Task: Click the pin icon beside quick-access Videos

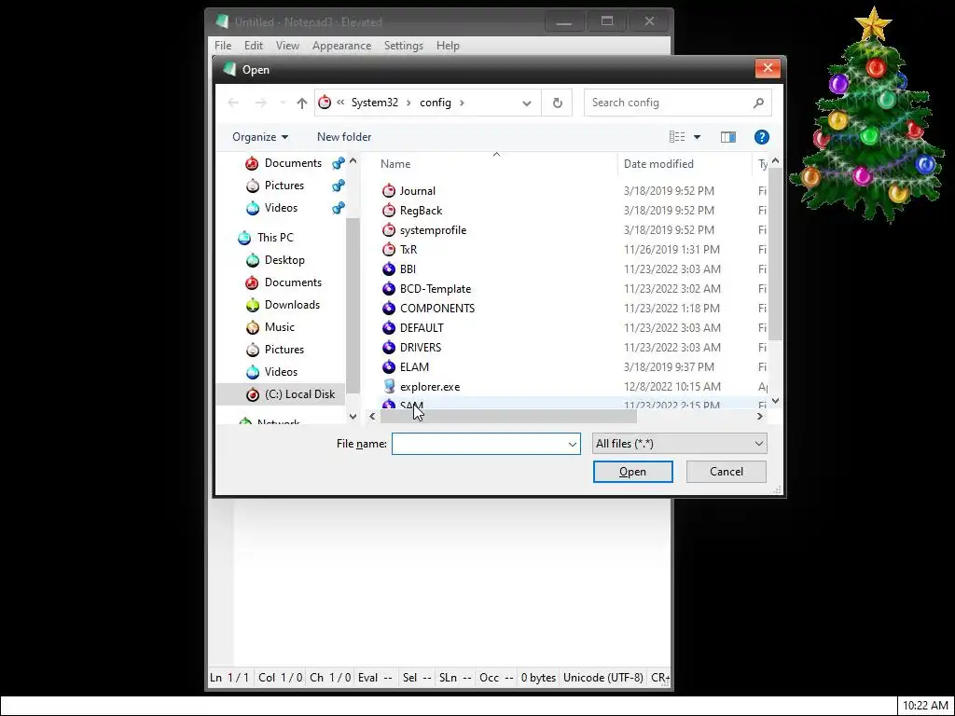Action: tap(338, 208)
